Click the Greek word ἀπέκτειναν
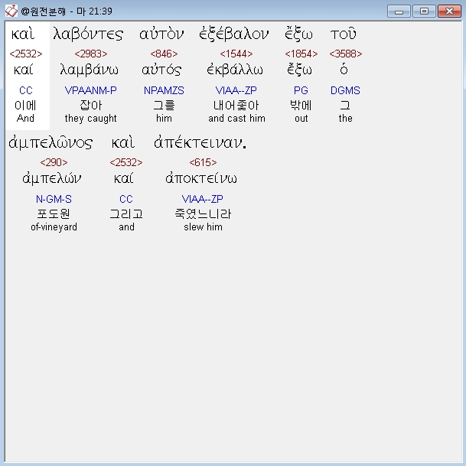The image size is (466, 466). click(200, 142)
